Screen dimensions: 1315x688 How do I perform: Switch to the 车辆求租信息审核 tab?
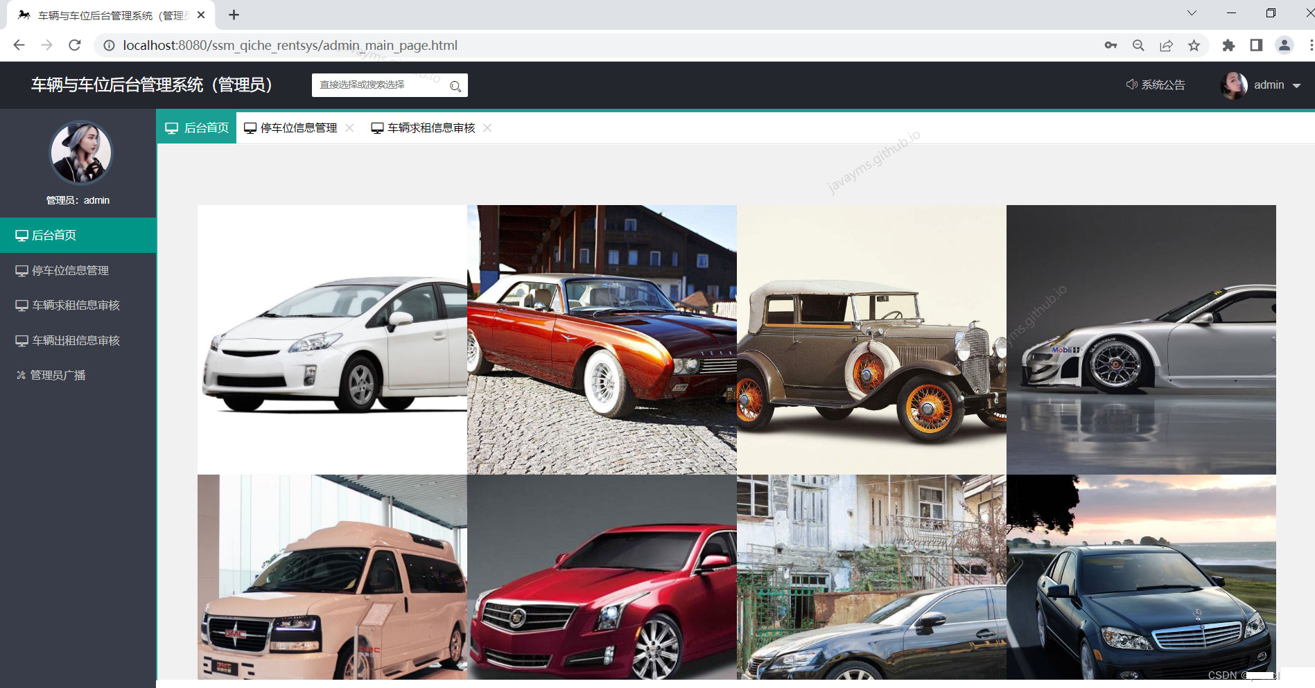[x=424, y=128]
